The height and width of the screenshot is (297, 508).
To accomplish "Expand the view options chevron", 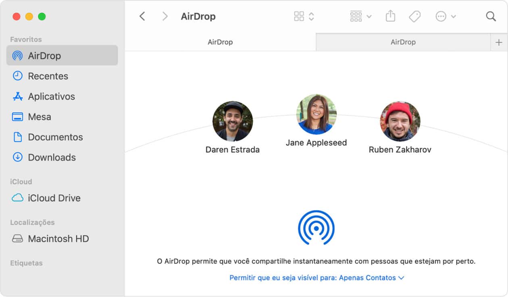I will pos(311,16).
